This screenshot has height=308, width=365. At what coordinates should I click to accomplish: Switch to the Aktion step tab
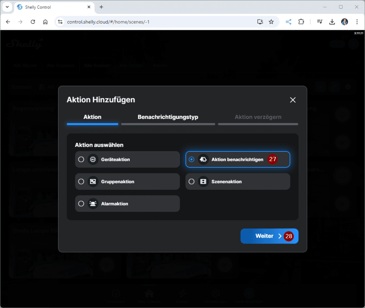click(x=92, y=117)
